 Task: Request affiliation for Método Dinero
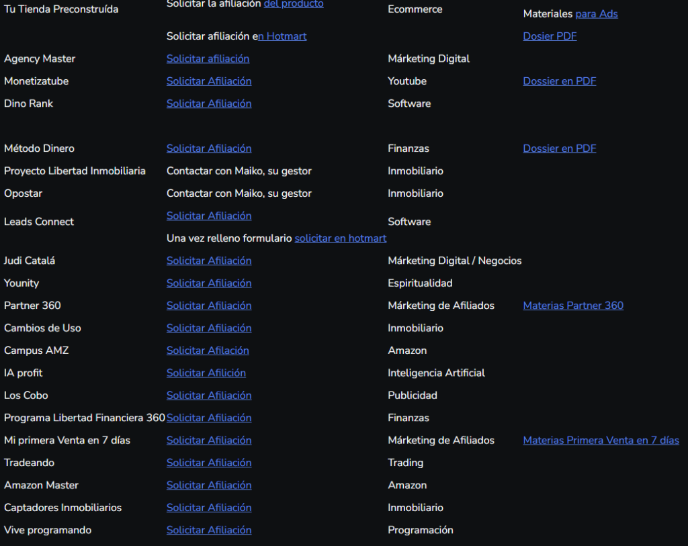(209, 148)
